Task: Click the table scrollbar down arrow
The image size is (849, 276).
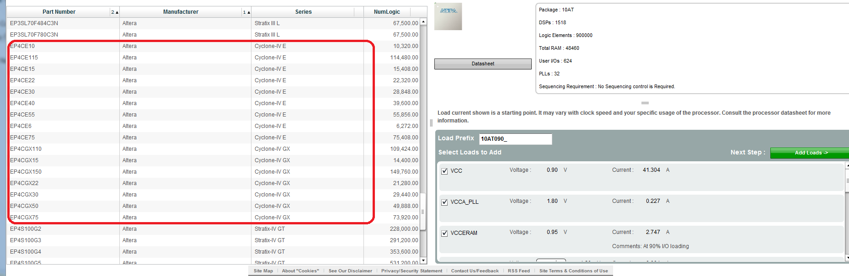Action: coord(423,260)
